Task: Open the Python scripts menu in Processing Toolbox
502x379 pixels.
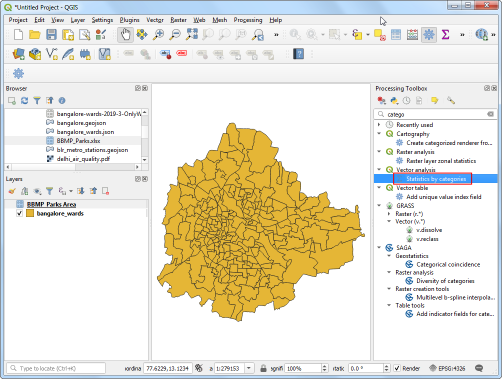Action: (394, 100)
